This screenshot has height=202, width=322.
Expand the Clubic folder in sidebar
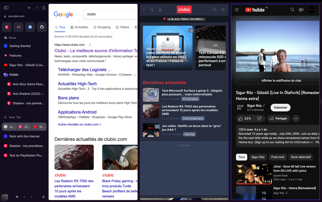(24, 75)
